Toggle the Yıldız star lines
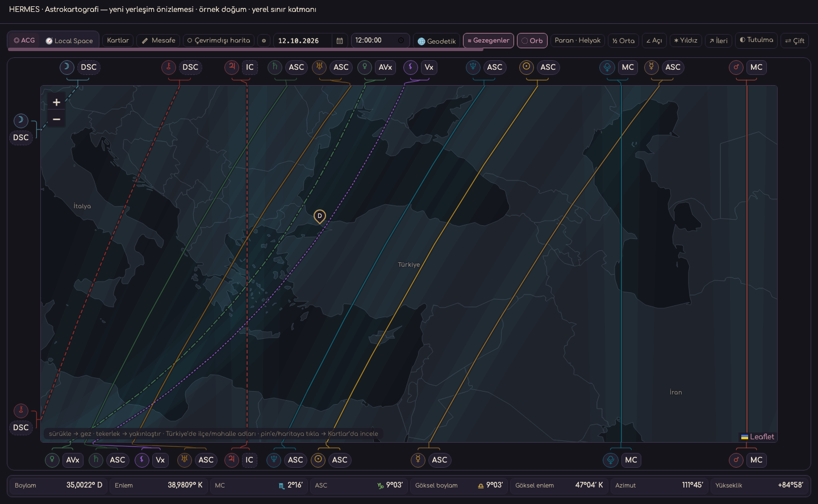818x504 pixels. click(686, 40)
